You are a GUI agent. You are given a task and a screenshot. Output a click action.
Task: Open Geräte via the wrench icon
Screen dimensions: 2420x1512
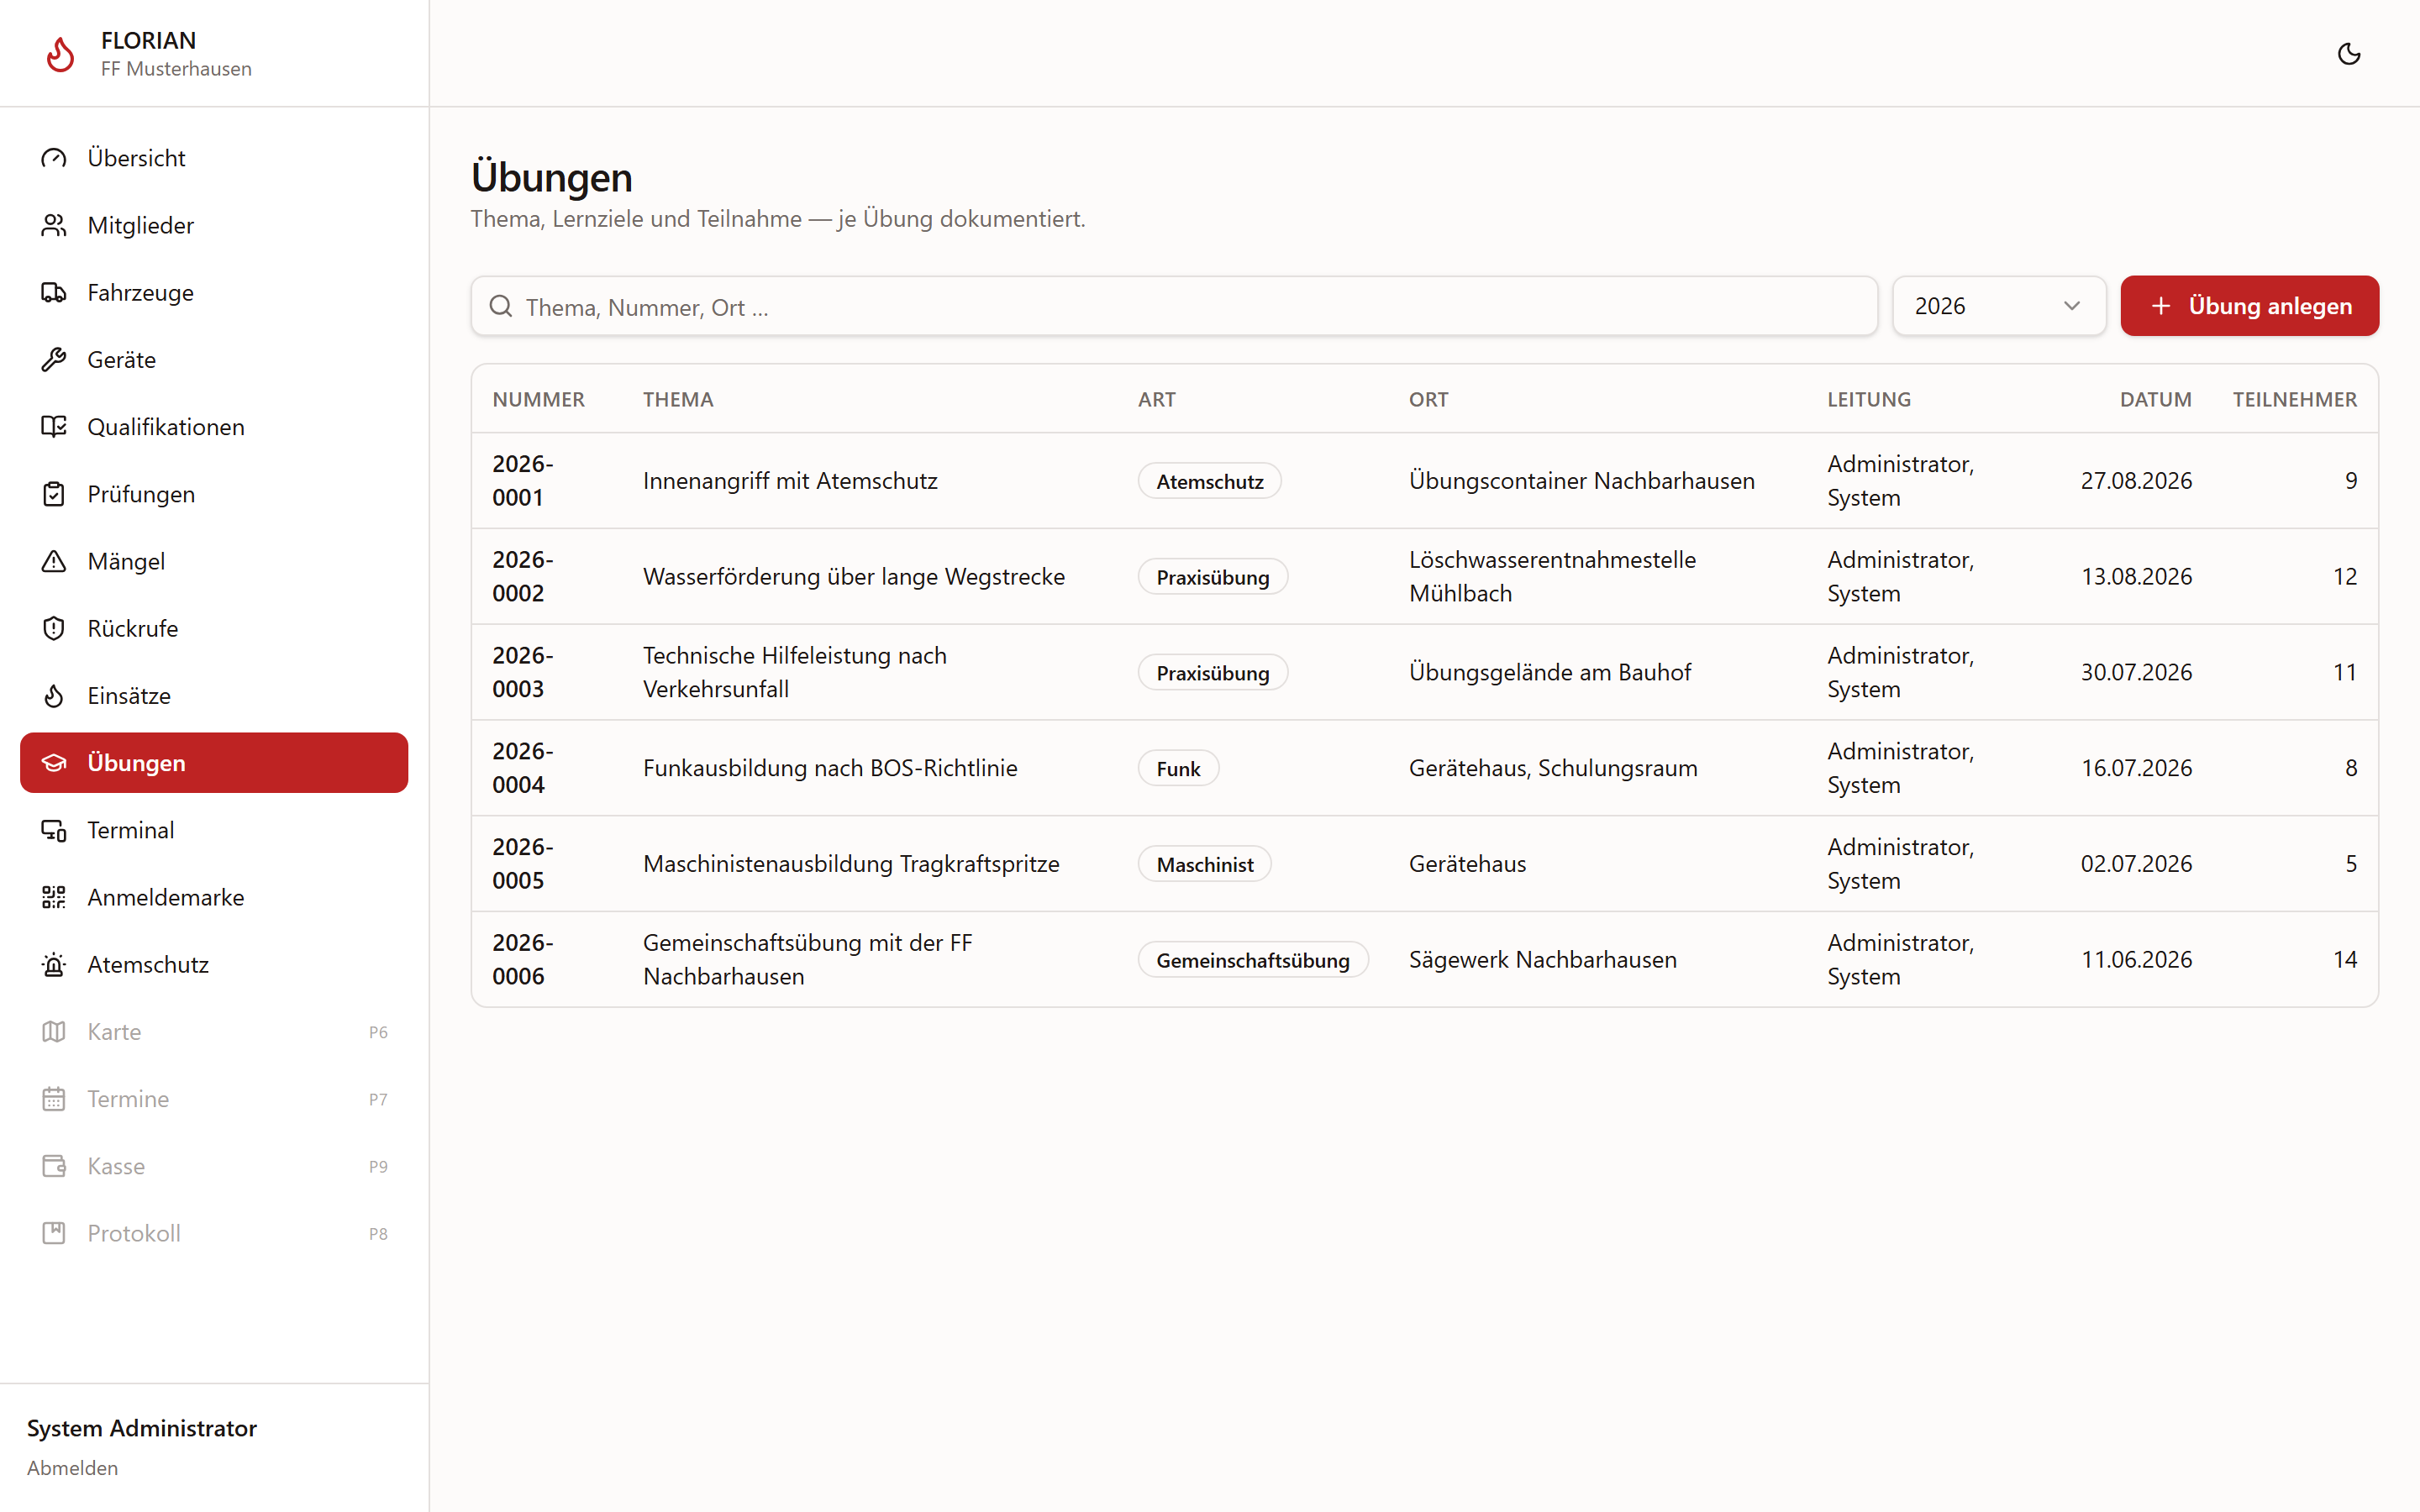(x=54, y=359)
